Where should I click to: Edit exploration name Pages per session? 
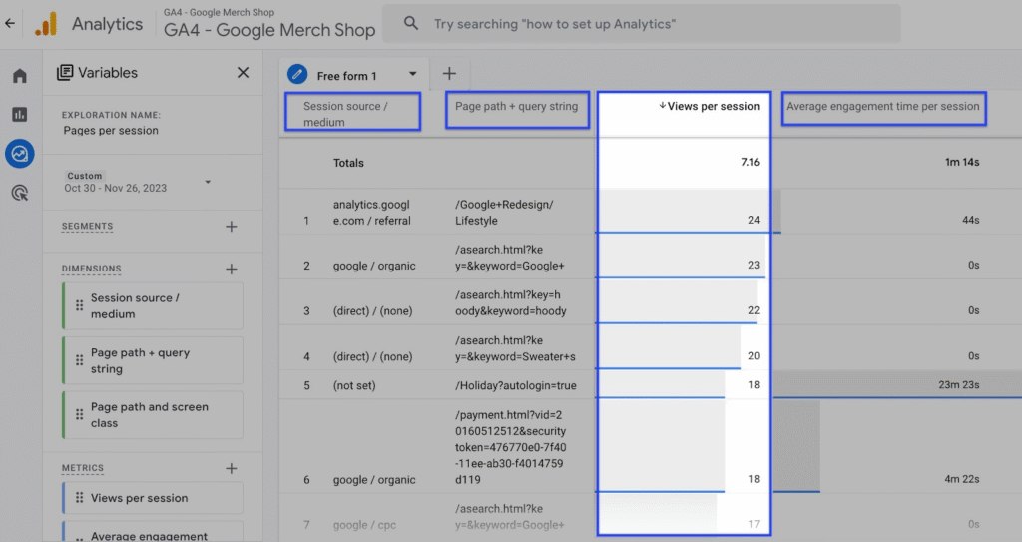tap(111, 131)
